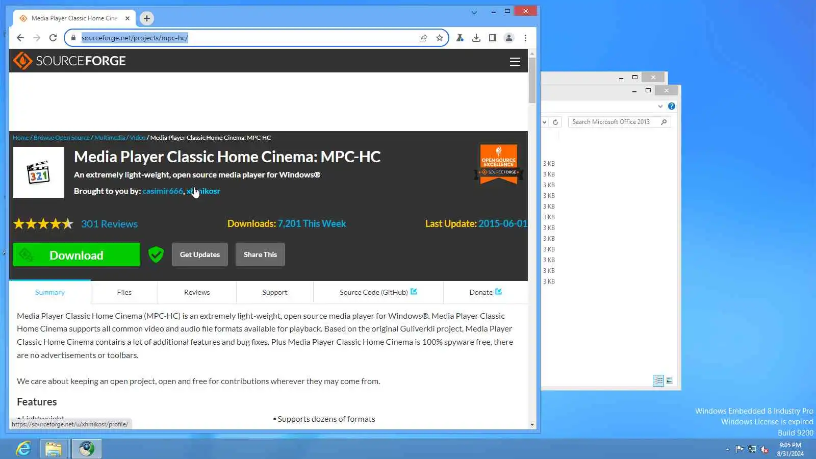Close the Media Player Classic tab
Image resolution: width=816 pixels, height=459 pixels.
[x=127, y=18]
